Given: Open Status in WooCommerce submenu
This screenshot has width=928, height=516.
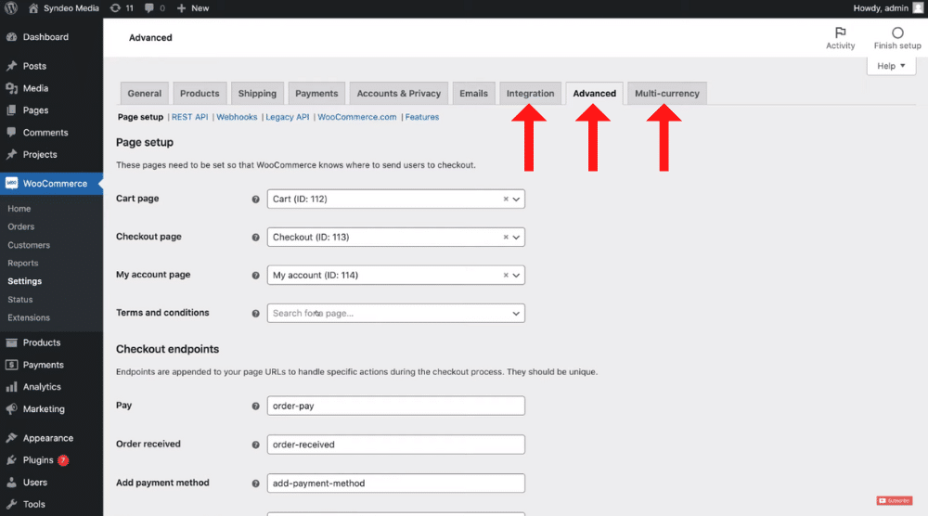Looking at the screenshot, I should coord(20,300).
